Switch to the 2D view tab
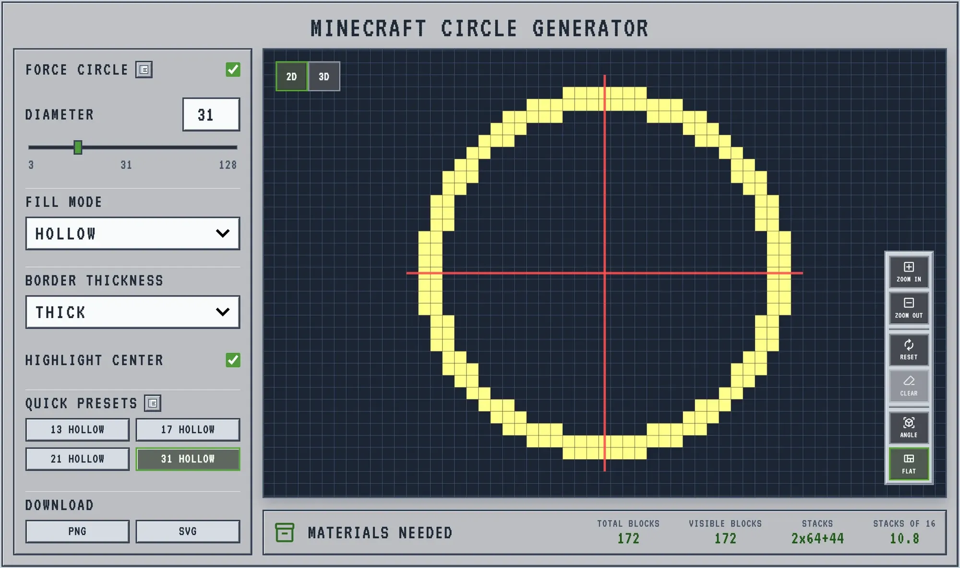Image resolution: width=960 pixels, height=568 pixels. coord(291,76)
